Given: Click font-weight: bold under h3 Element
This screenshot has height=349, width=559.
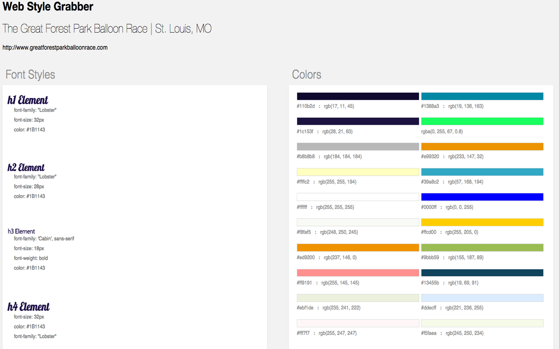Looking at the screenshot, I should pyautogui.click(x=31, y=258).
